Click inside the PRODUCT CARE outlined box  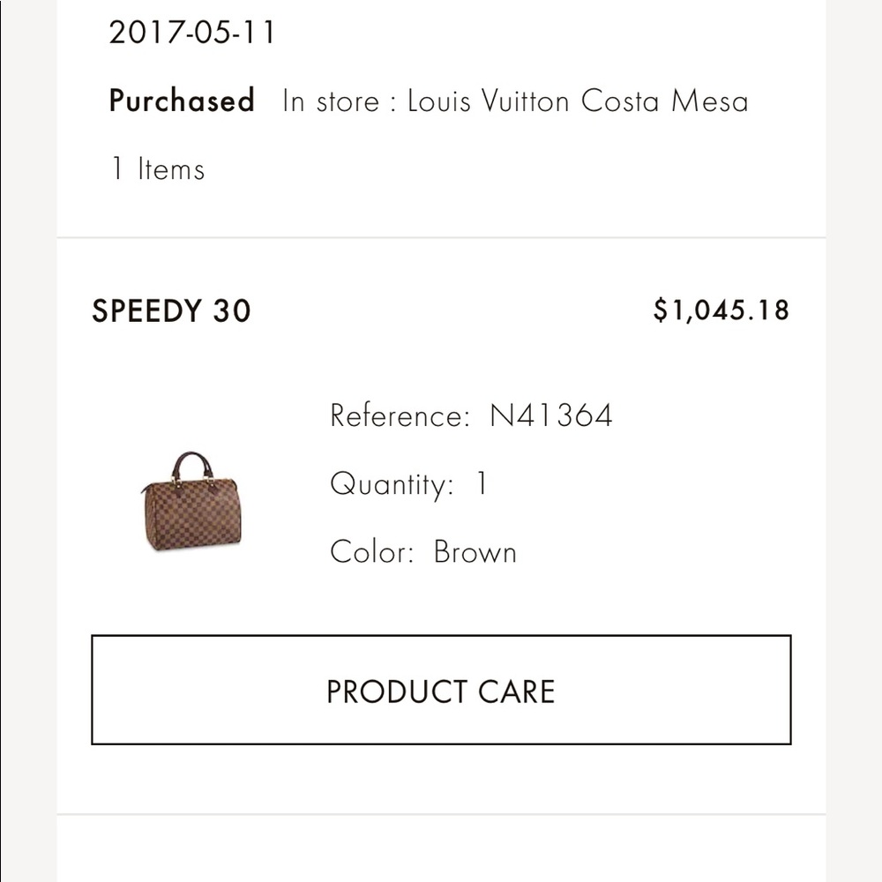coord(440,691)
